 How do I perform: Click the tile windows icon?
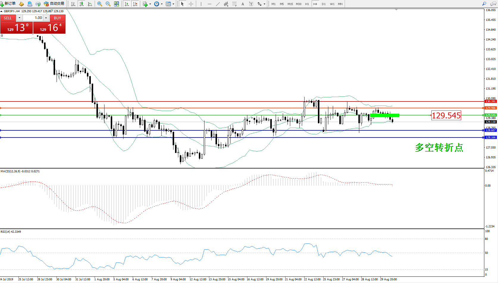116,4
